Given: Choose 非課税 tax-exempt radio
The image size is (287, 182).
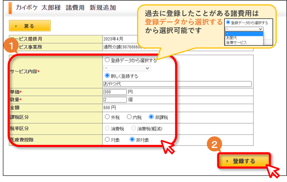Looking at the screenshot, I should pyautogui.click(x=151, y=117).
